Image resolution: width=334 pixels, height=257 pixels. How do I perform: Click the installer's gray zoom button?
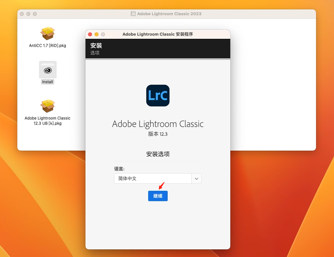[x=103, y=34]
